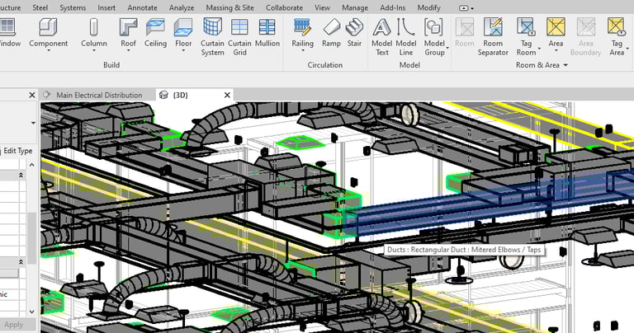Open the View ribbon tab
Viewport: 634px width, 333px height.
pos(322,7)
